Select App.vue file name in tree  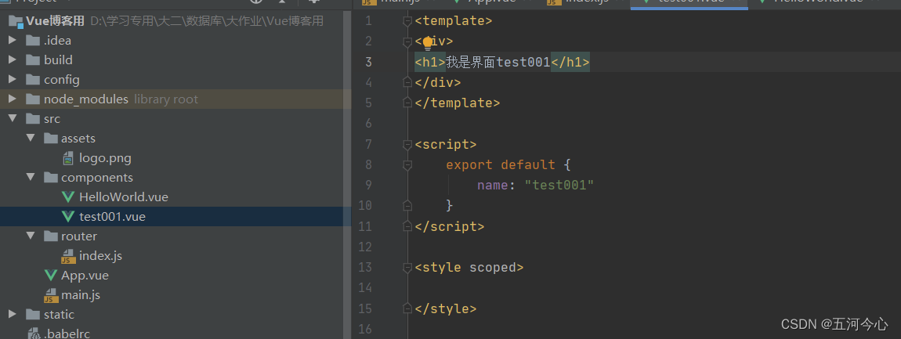(x=85, y=276)
